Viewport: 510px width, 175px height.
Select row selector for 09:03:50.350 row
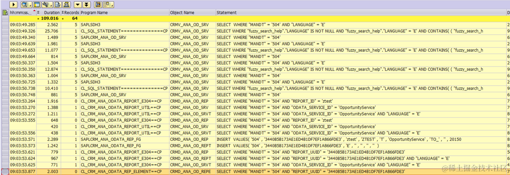point(5,69)
